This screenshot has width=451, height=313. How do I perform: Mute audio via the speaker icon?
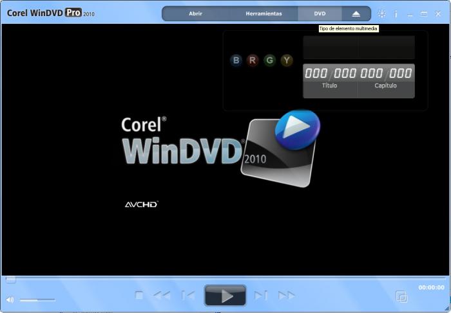[10, 300]
